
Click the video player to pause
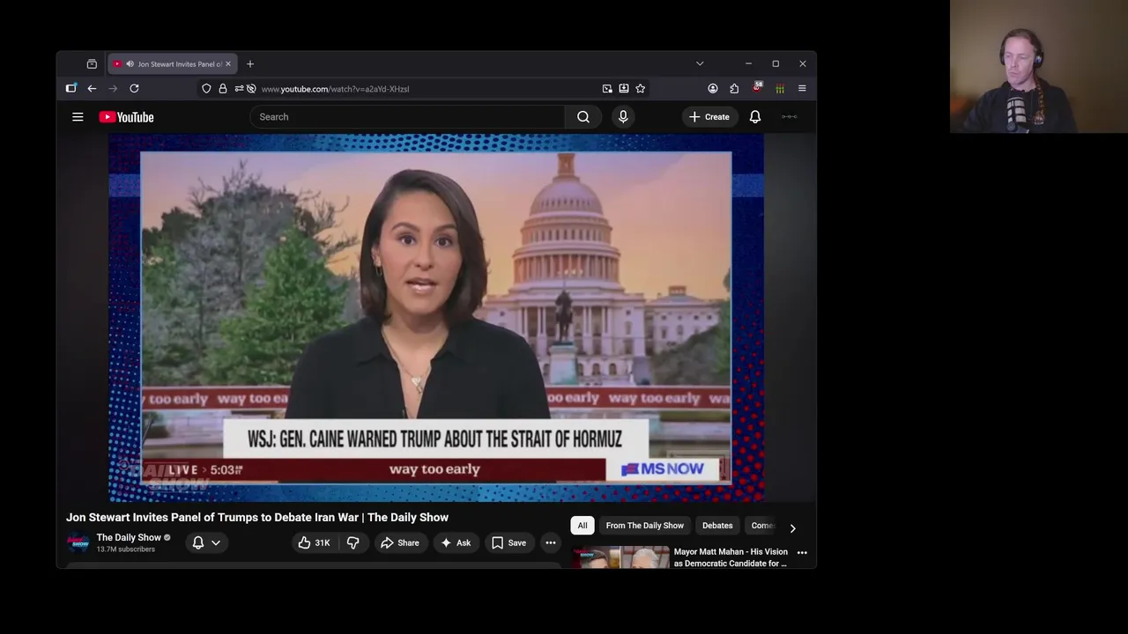(436, 318)
